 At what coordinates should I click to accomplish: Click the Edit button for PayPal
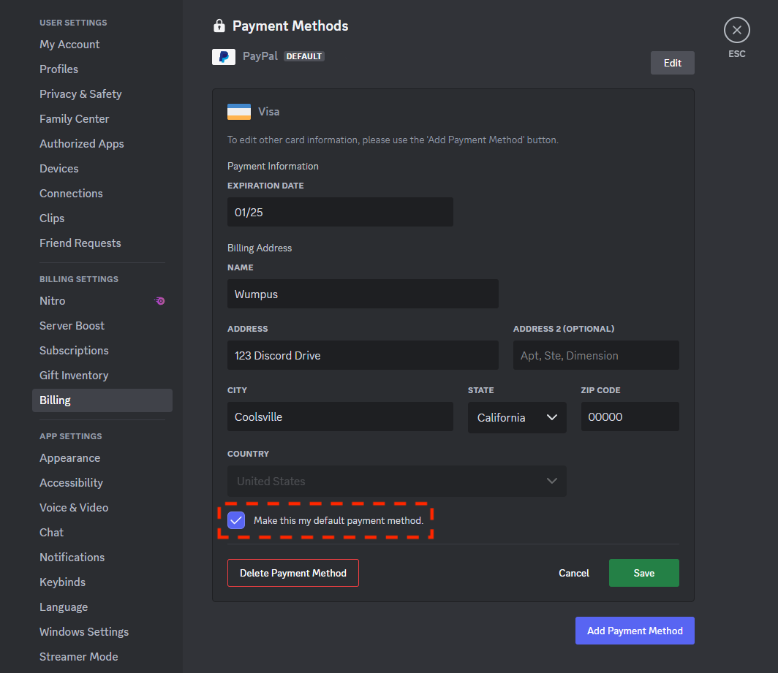click(x=672, y=63)
